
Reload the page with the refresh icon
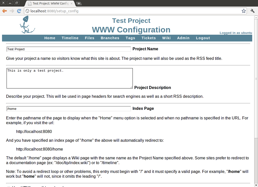click(x=19, y=11)
